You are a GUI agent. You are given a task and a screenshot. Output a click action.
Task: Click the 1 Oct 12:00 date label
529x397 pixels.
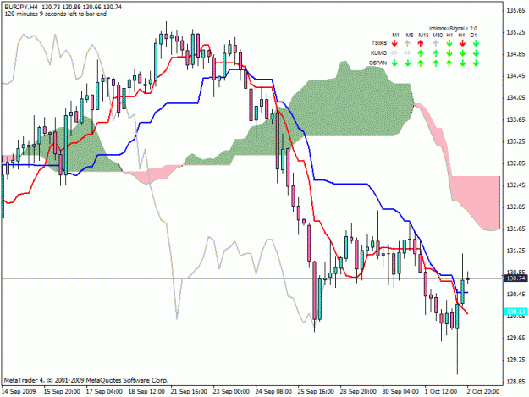(441, 392)
